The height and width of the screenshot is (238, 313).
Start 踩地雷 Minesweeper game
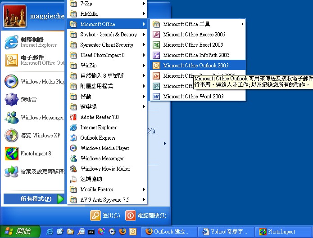[x=33, y=99]
